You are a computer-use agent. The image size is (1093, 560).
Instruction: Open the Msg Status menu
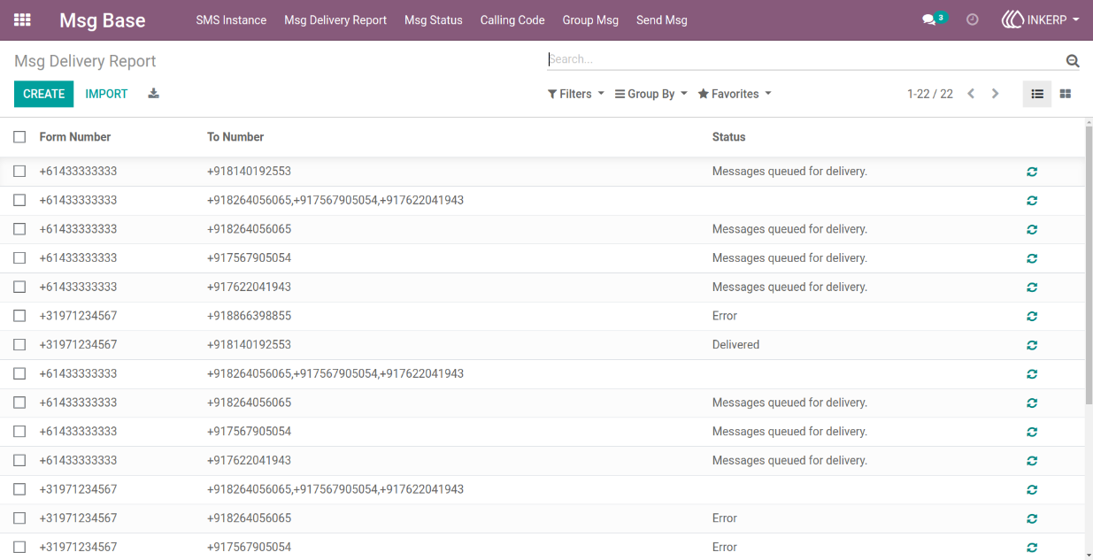434,20
